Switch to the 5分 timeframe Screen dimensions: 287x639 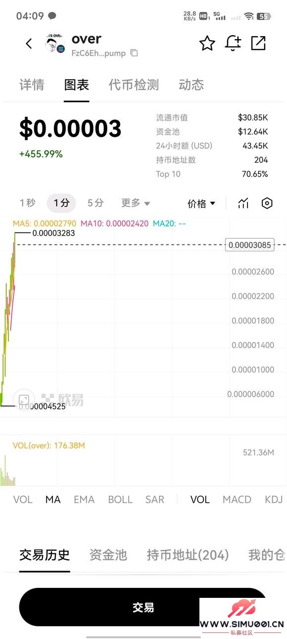coord(96,203)
